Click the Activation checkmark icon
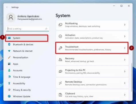Image resolution: width=136 pixels, height=104 pixels. click(60, 36)
